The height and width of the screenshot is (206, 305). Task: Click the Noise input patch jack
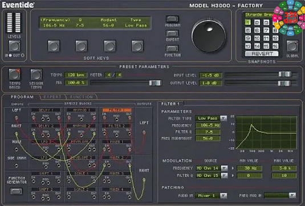pos(17,149)
